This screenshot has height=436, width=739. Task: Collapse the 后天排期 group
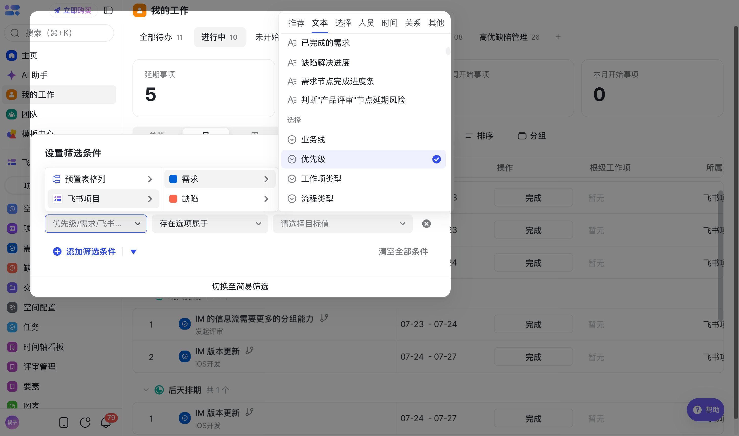(x=146, y=390)
